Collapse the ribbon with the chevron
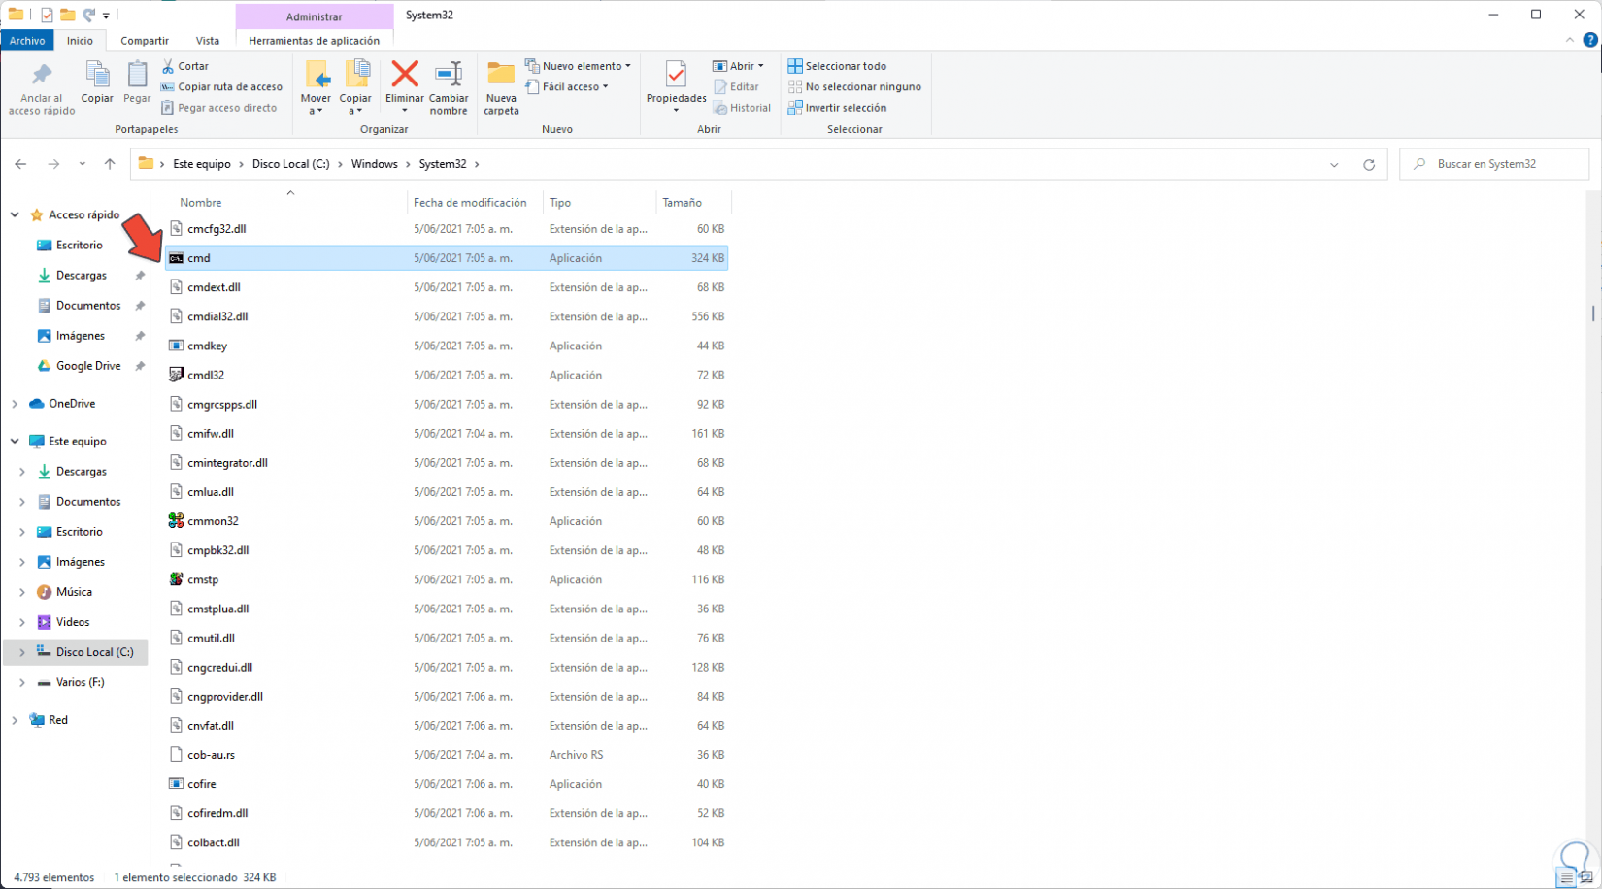1602x889 pixels. pos(1570,40)
